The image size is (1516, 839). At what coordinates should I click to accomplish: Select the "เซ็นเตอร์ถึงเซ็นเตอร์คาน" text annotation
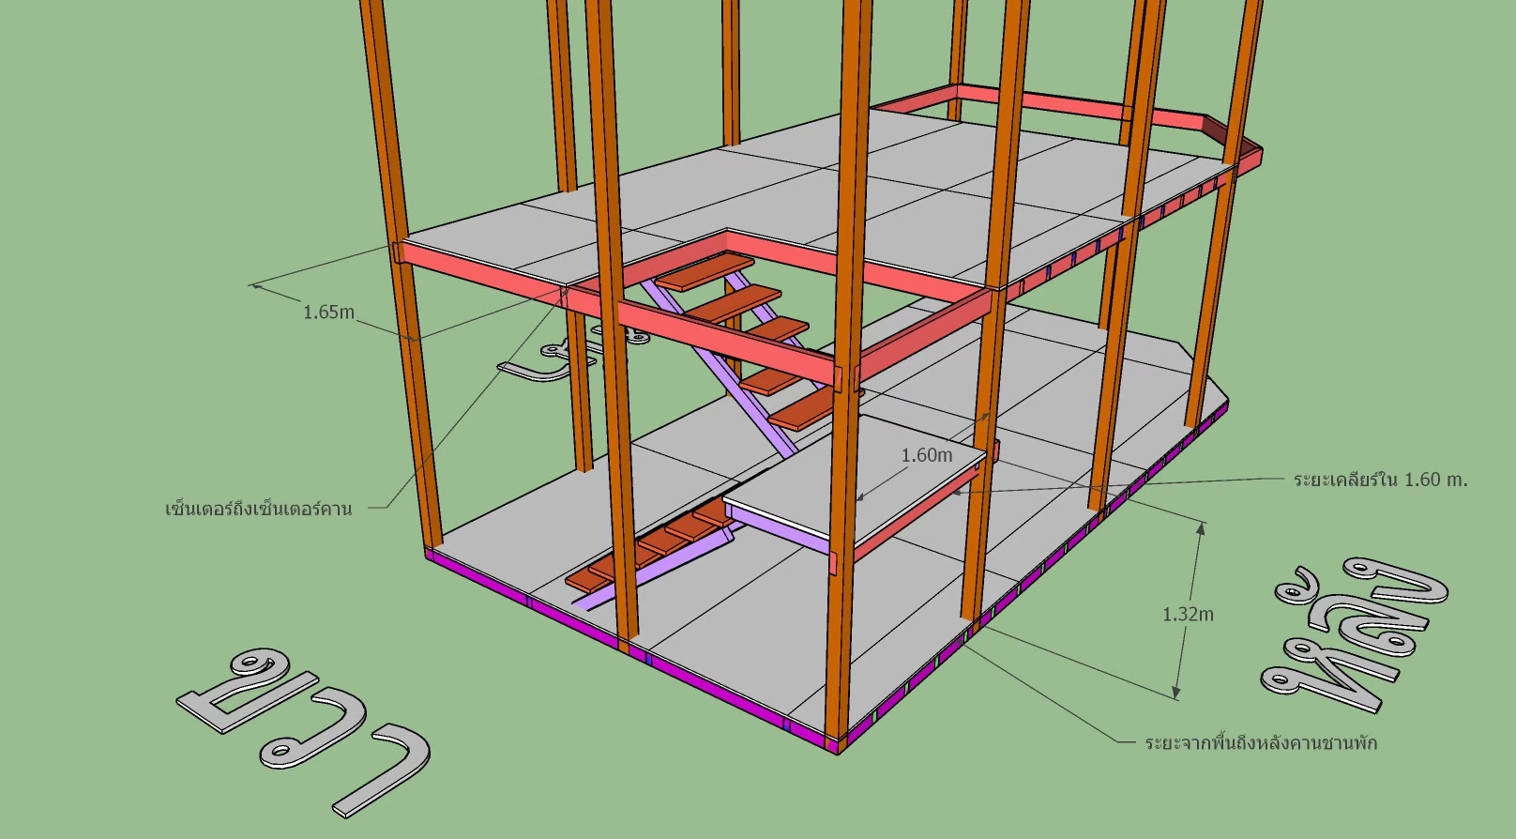click(258, 510)
